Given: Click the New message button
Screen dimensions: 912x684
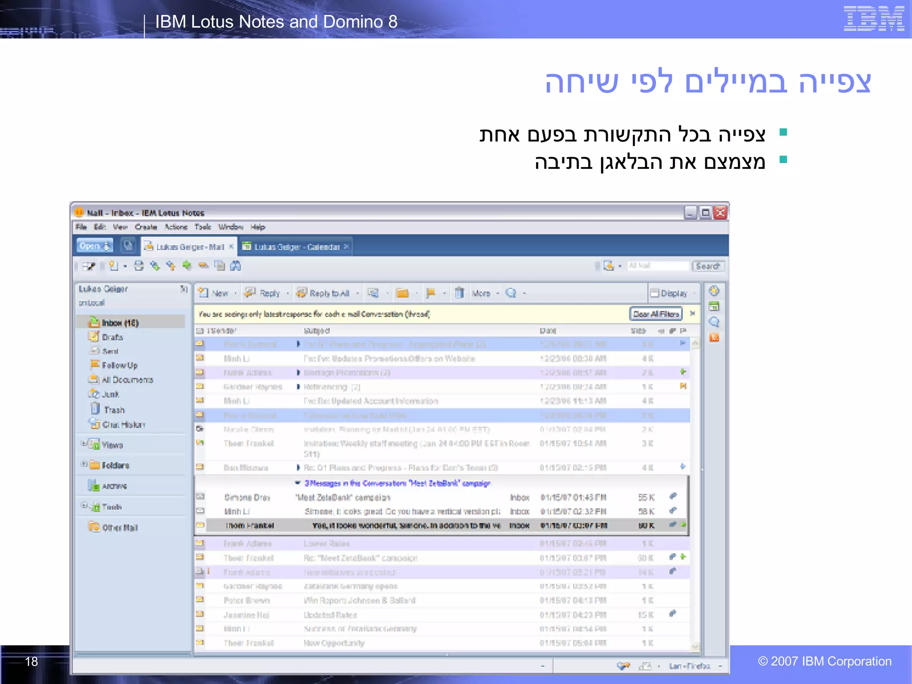Looking at the screenshot, I should (x=214, y=293).
